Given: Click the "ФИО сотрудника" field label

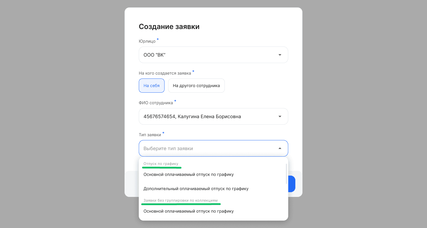Looking at the screenshot, I should [156, 103].
